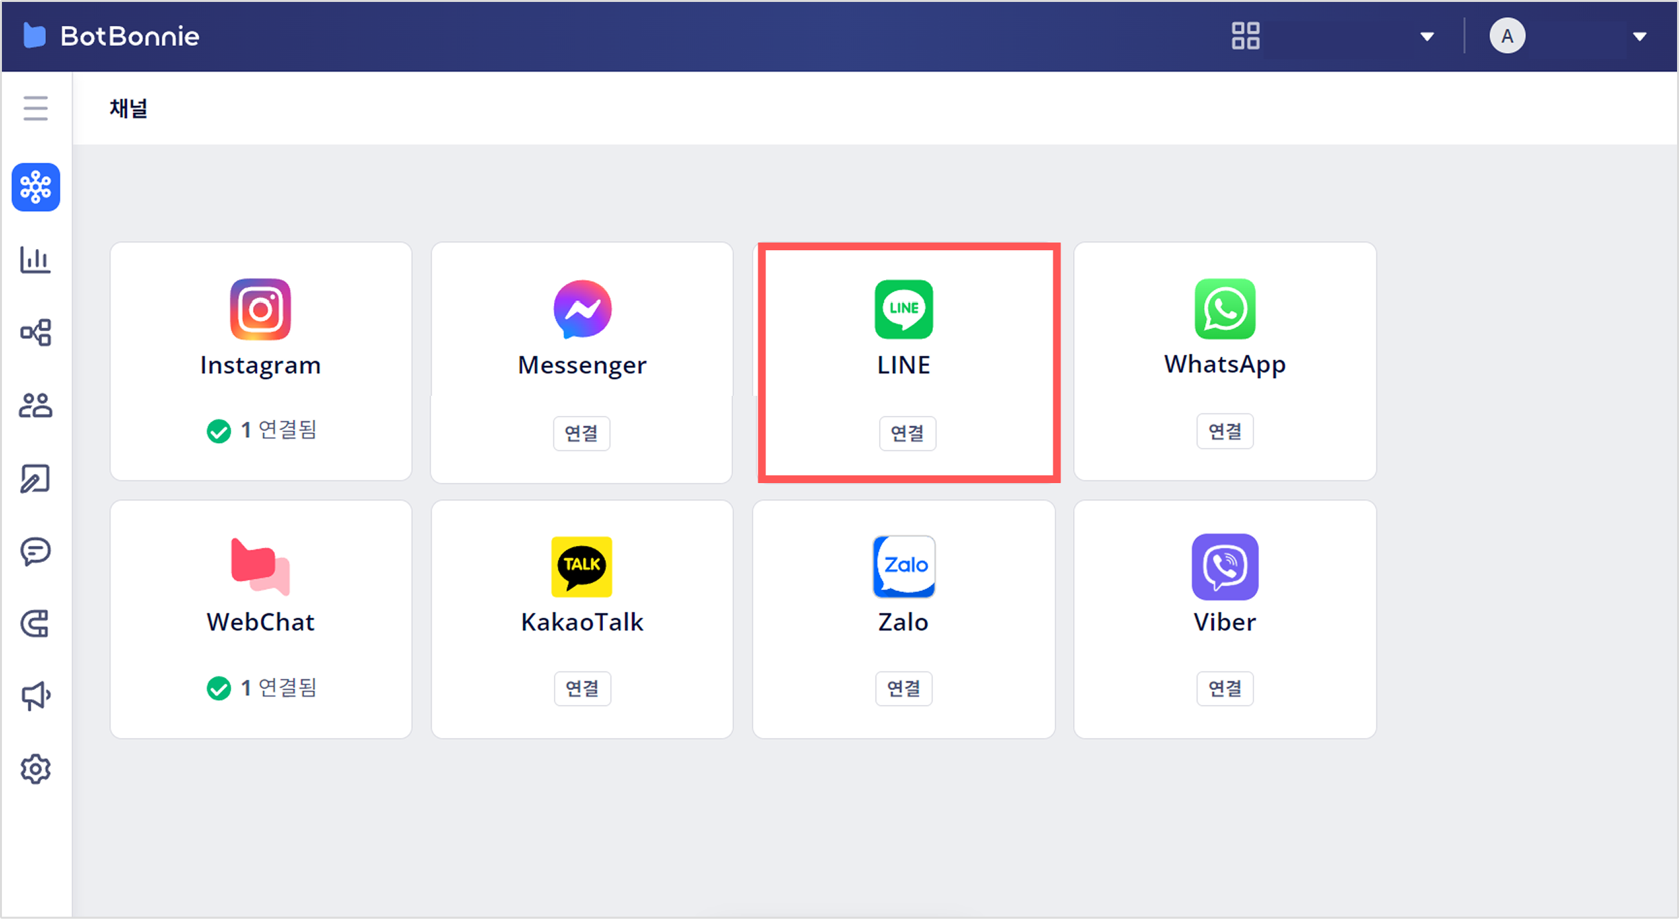Click the KakaoTalk card label

tap(582, 623)
